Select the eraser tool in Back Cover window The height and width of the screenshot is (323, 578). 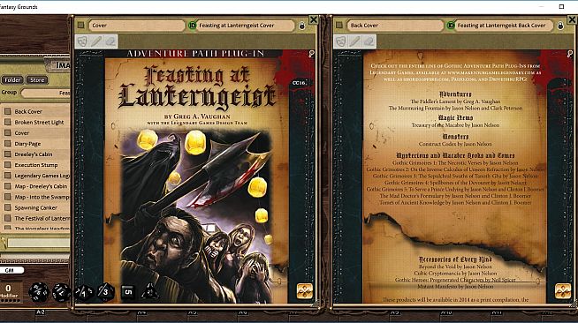pos(369,41)
